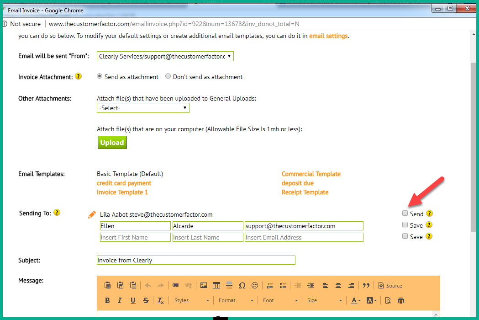Open the email settings link
Screen dimensions: 479x320
[328, 36]
